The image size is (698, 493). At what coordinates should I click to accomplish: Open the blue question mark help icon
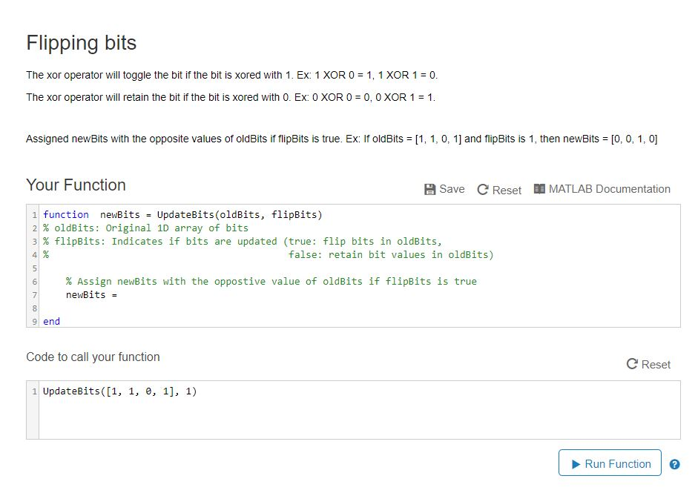point(674,463)
